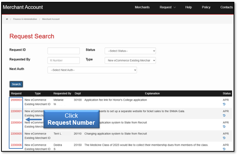
Task: Focus the Request ID input field
Action: pyautogui.click(x=64, y=51)
